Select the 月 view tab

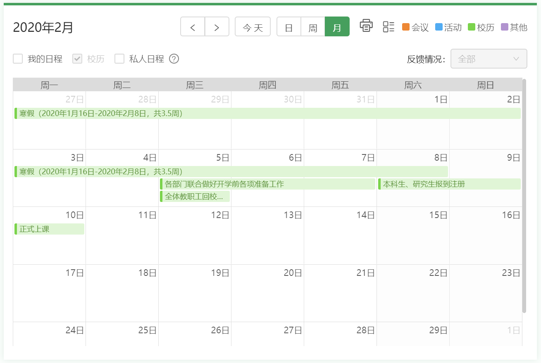(337, 27)
